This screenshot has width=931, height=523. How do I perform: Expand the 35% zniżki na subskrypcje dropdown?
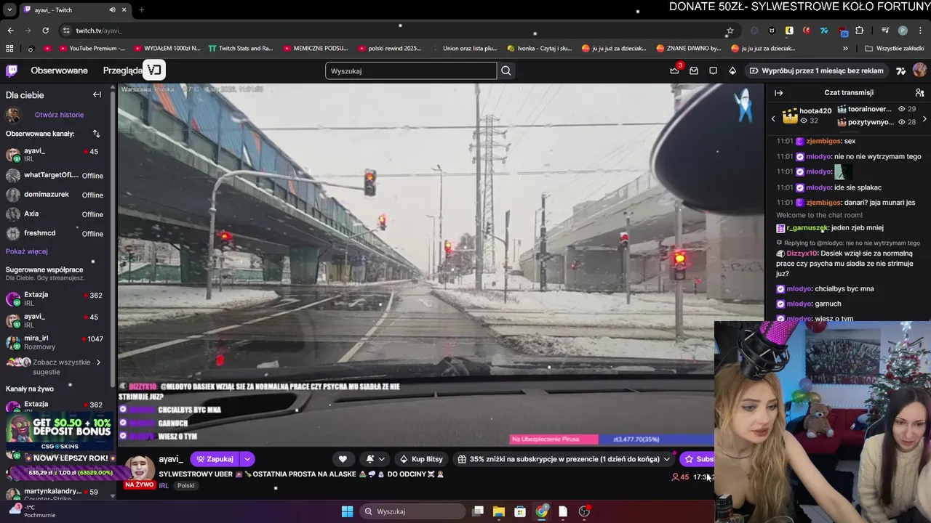[666, 459]
